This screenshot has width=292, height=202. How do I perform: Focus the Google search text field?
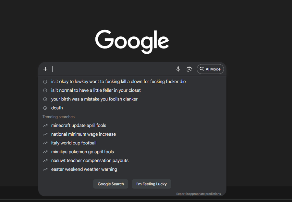click(x=112, y=69)
